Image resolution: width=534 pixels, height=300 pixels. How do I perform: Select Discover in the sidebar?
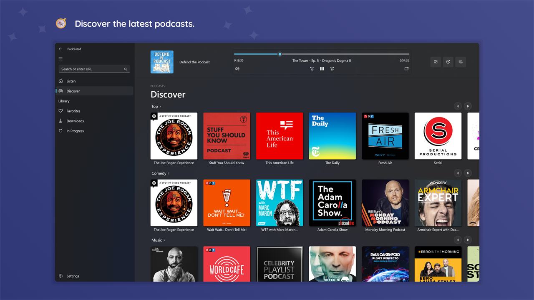coord(94,91)
